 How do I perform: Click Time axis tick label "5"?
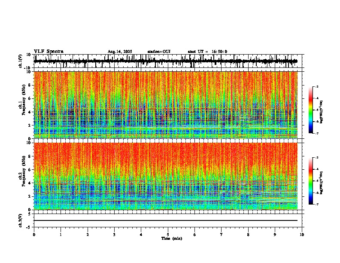pyautogui.click(x=168, y=235)
